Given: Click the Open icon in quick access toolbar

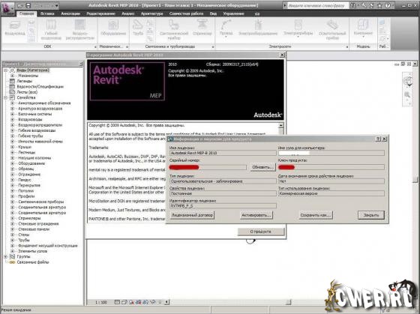Looking at the screenshot, I should point(20,6).
